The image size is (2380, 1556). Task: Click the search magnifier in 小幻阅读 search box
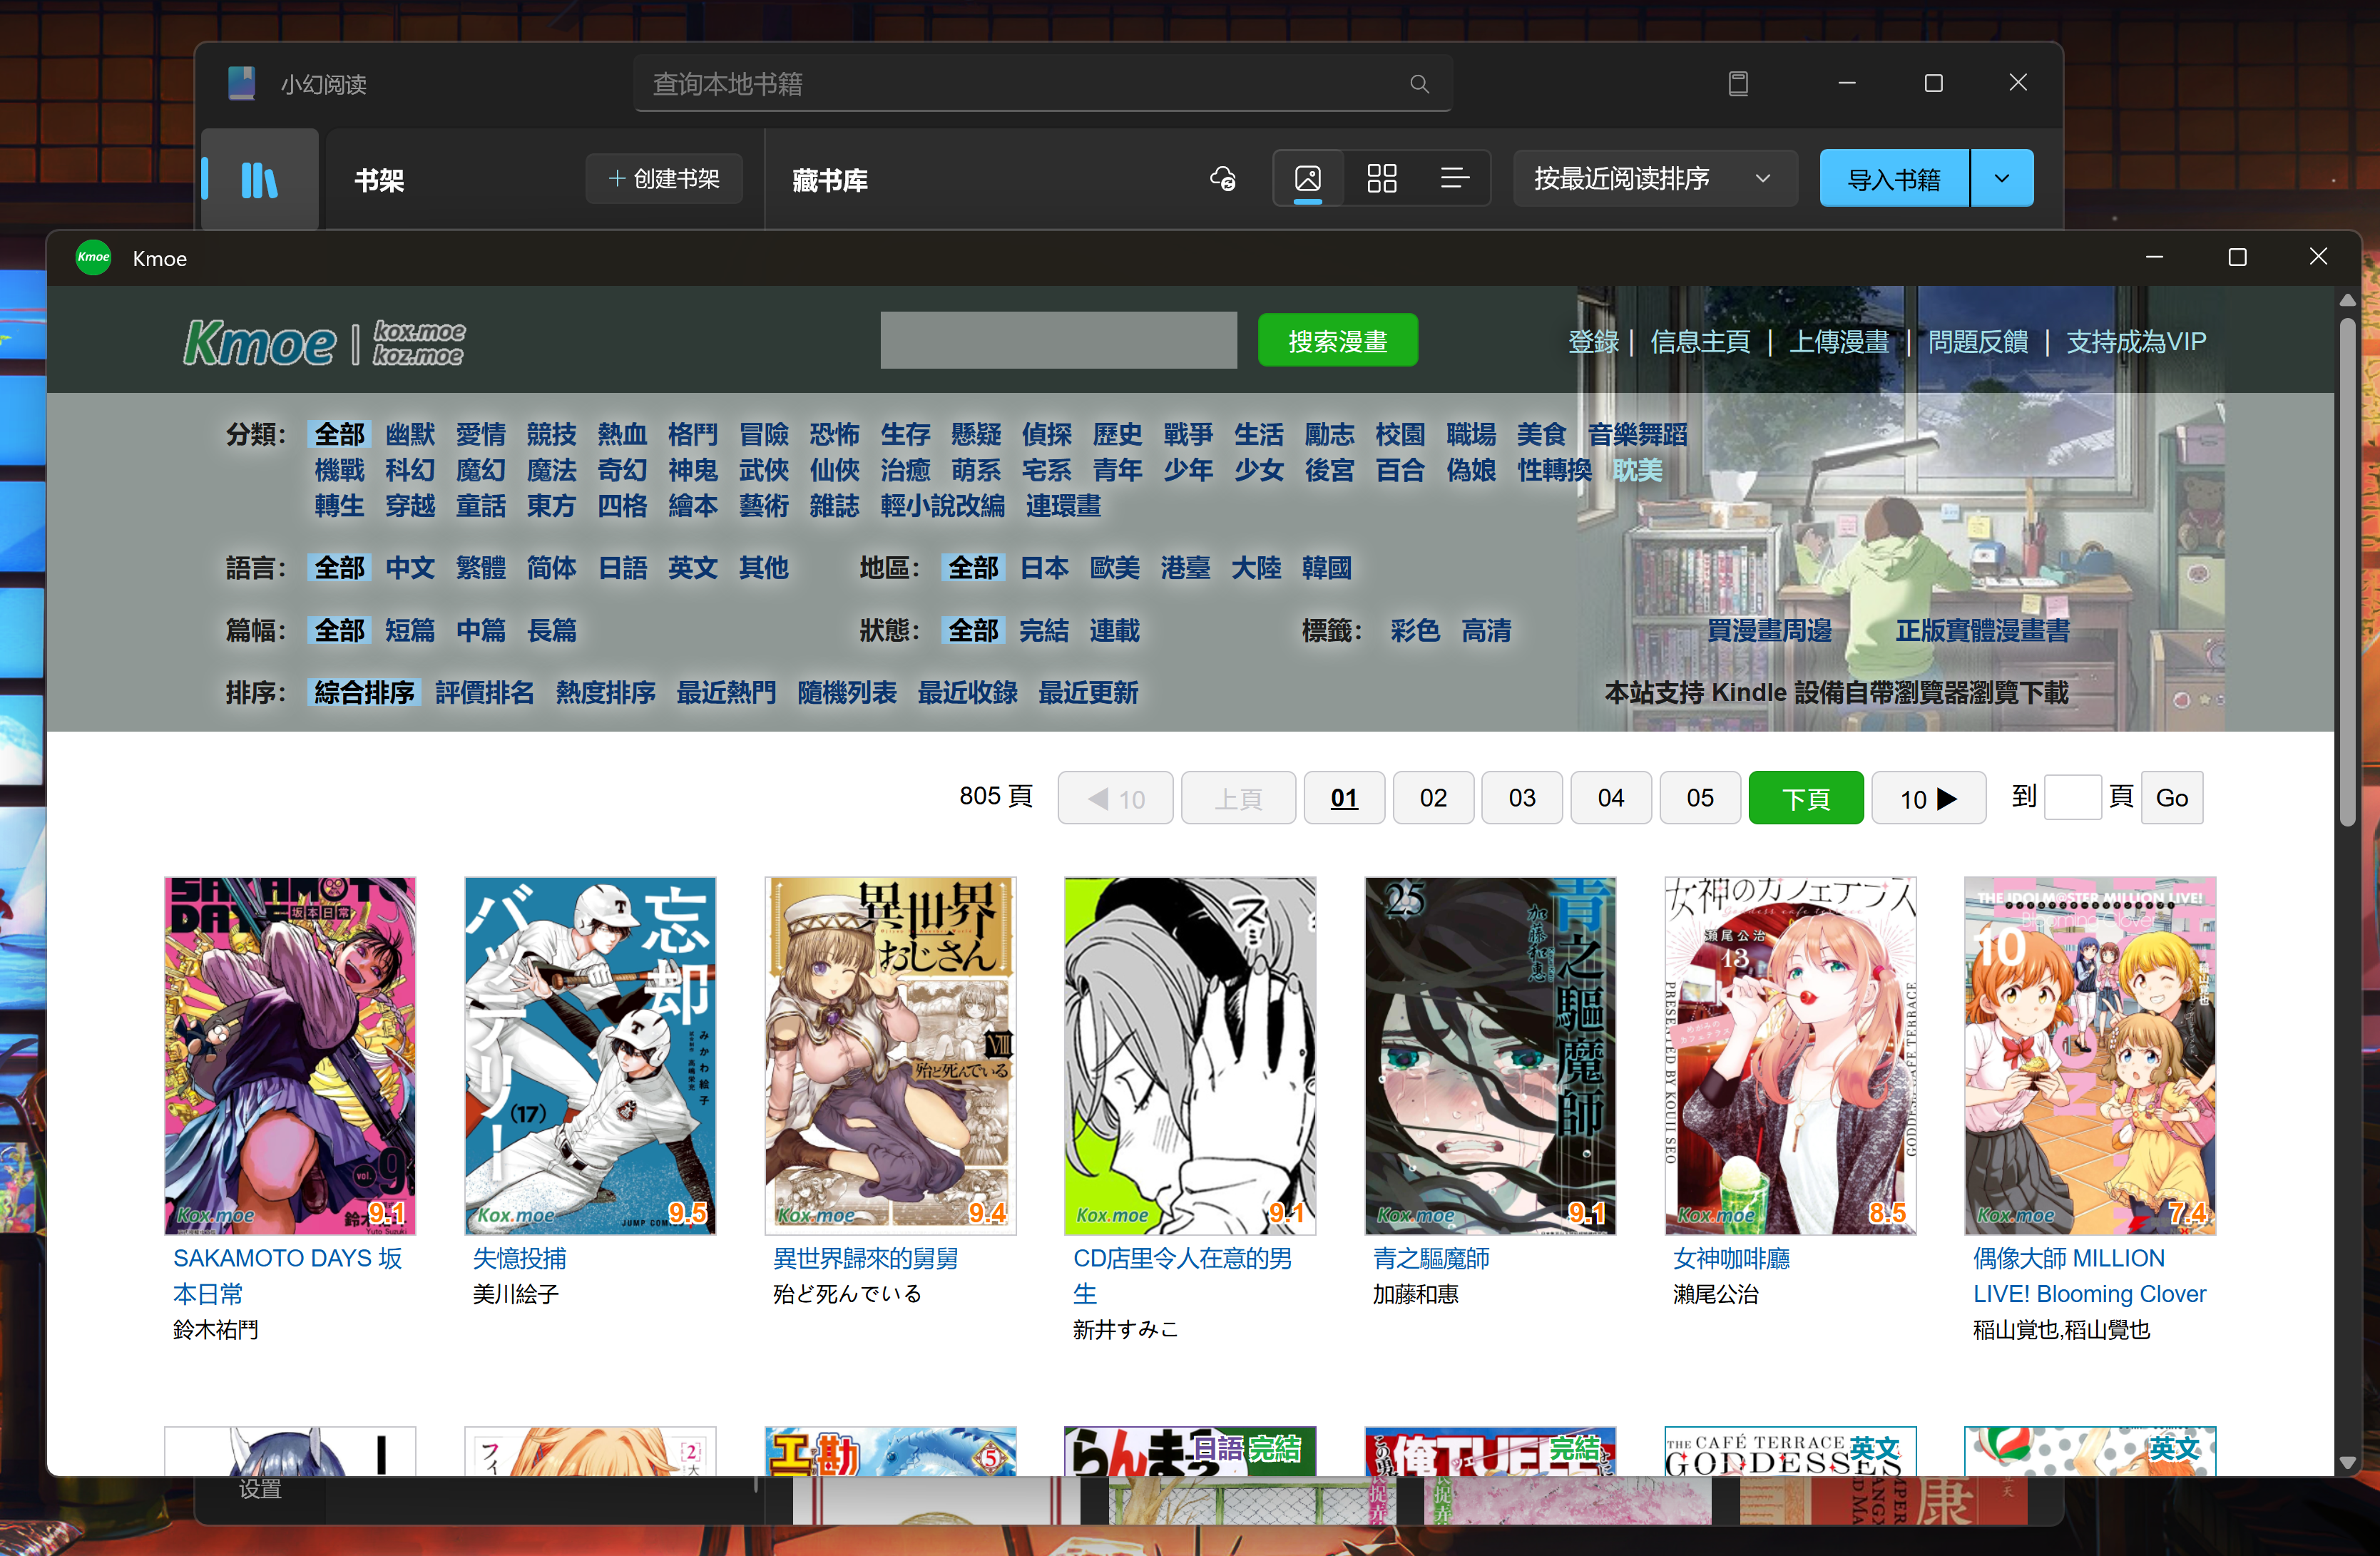point(1418,84)
